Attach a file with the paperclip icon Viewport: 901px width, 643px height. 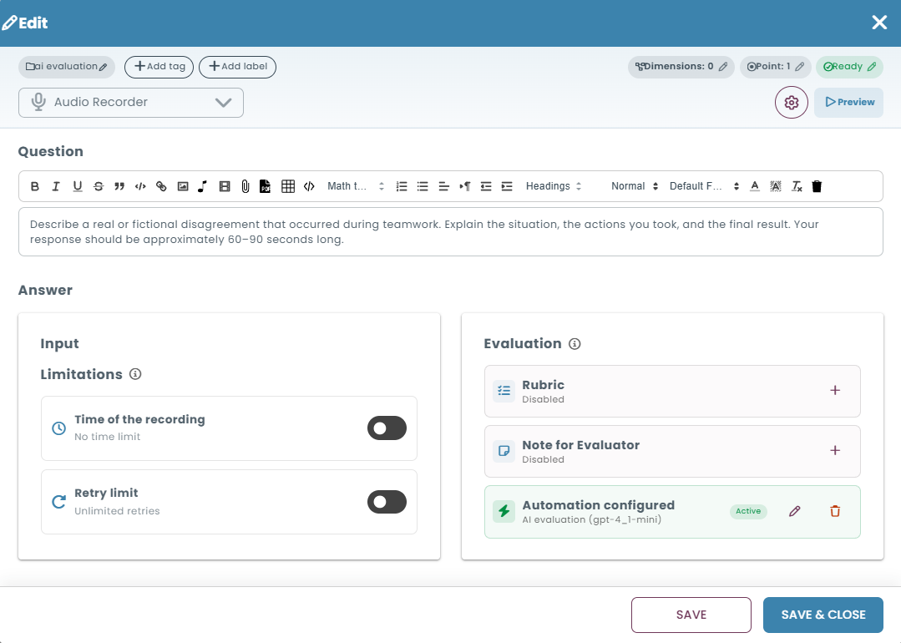point(245,186)
